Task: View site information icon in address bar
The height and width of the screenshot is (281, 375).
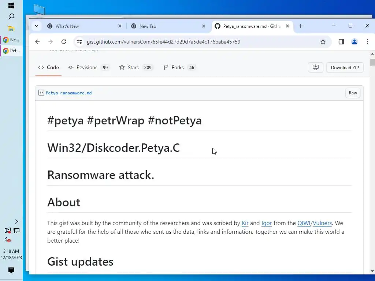Action: tap(79, 42)
